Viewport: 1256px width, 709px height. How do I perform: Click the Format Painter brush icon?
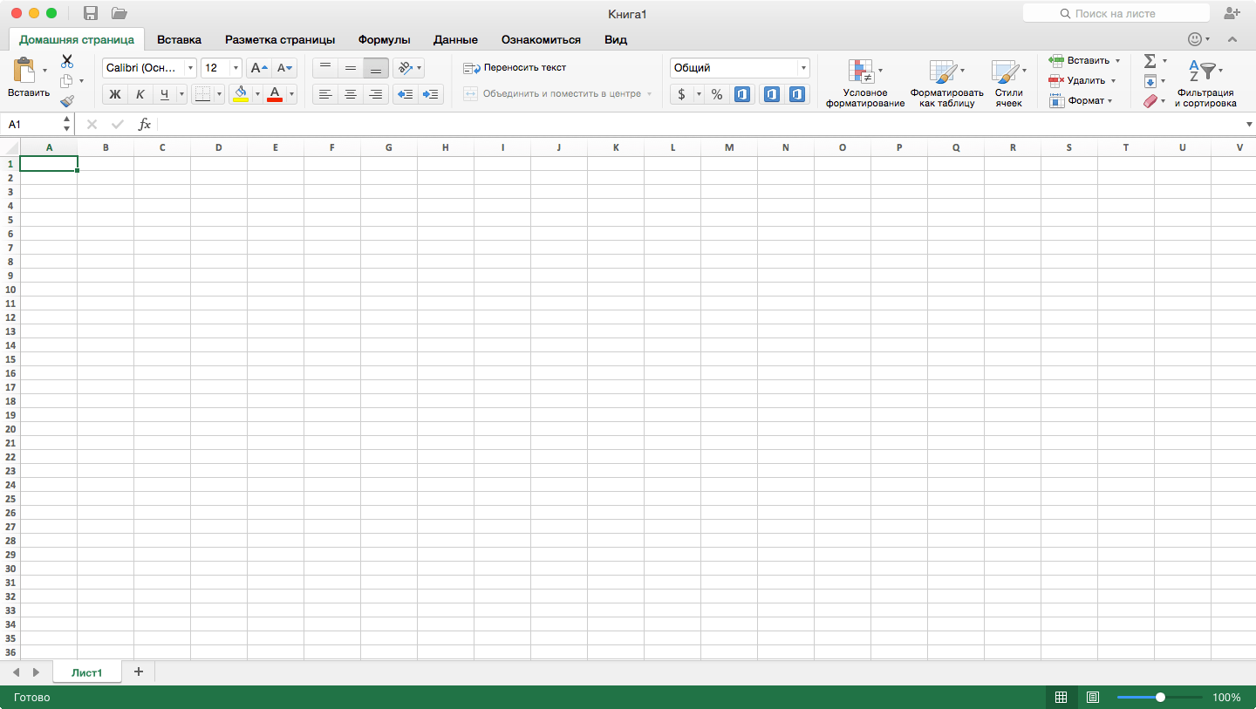click(x=67, y=101)
